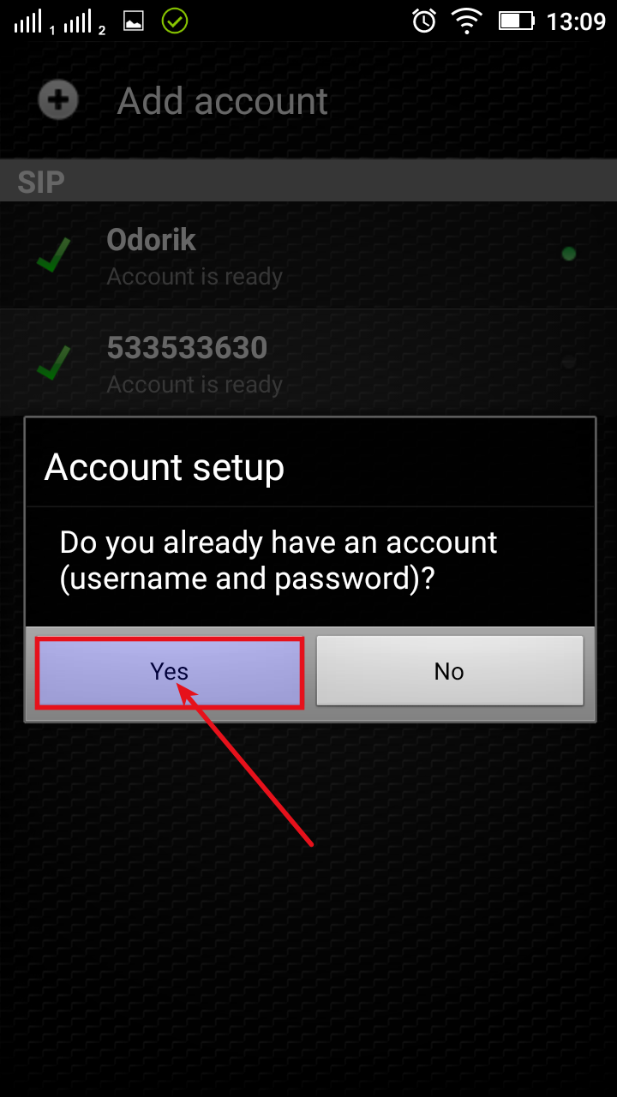Open the 533533630 account entry
Image resolution: width=617 pixels, height=1097 pixels.
tap(308, 363)
